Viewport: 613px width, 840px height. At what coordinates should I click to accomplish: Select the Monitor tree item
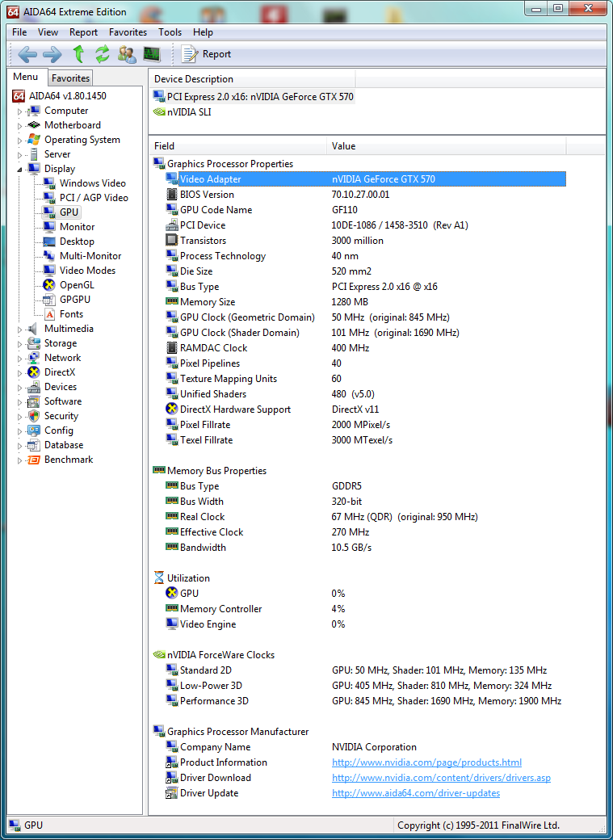78,227
